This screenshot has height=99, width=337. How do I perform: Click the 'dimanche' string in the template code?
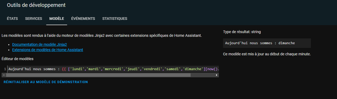pos(193,69)
